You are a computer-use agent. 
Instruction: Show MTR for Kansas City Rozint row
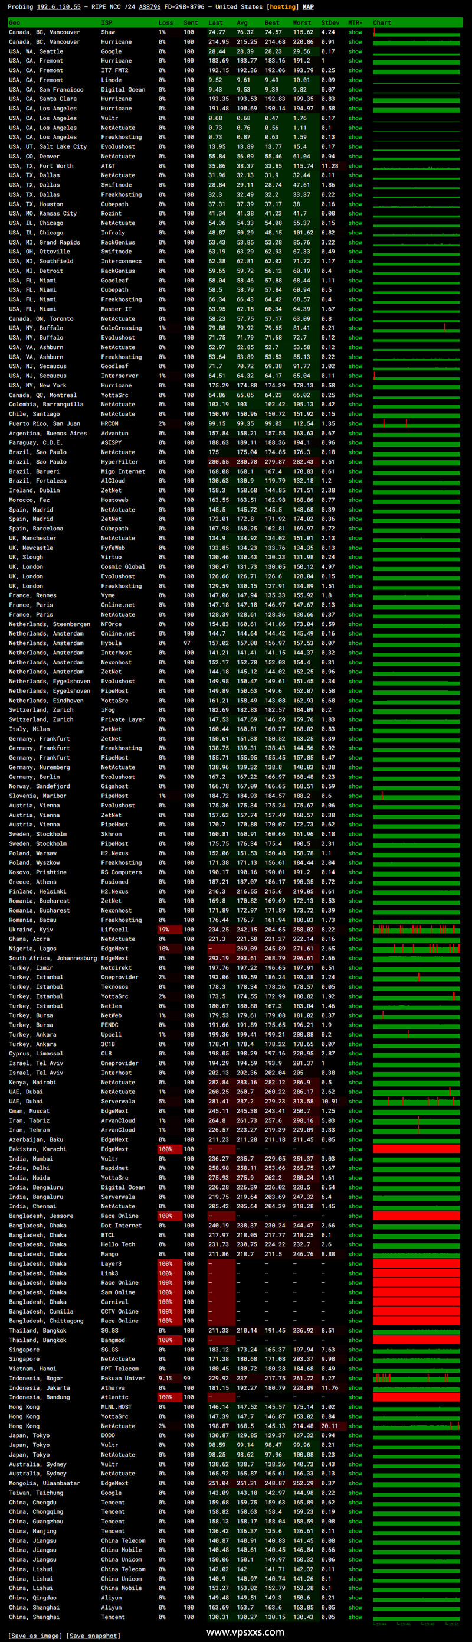tap(355, 214)
